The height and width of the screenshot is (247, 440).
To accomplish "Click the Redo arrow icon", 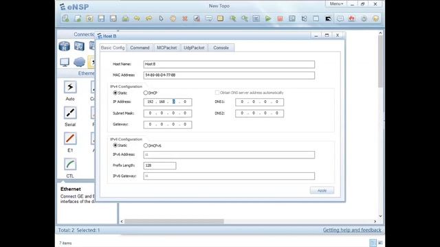I will (149, 19).
